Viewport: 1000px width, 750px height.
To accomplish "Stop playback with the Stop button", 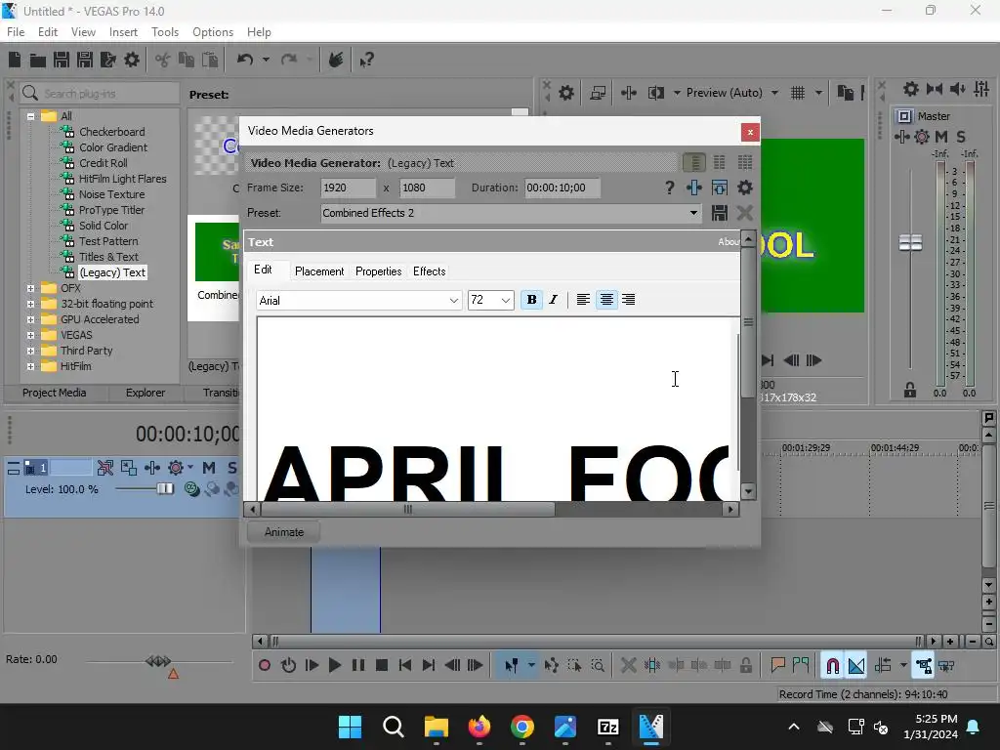I will coord(382,666).
